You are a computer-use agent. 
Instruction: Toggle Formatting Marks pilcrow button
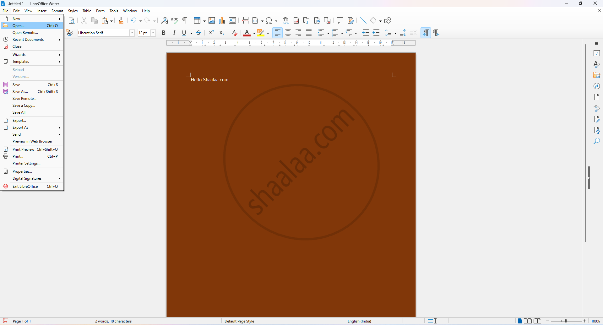point(185,21)
